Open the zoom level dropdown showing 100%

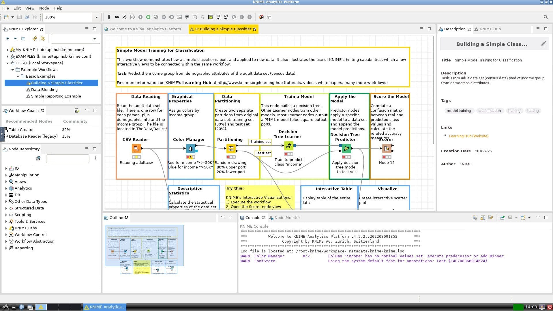coord(96,17)
